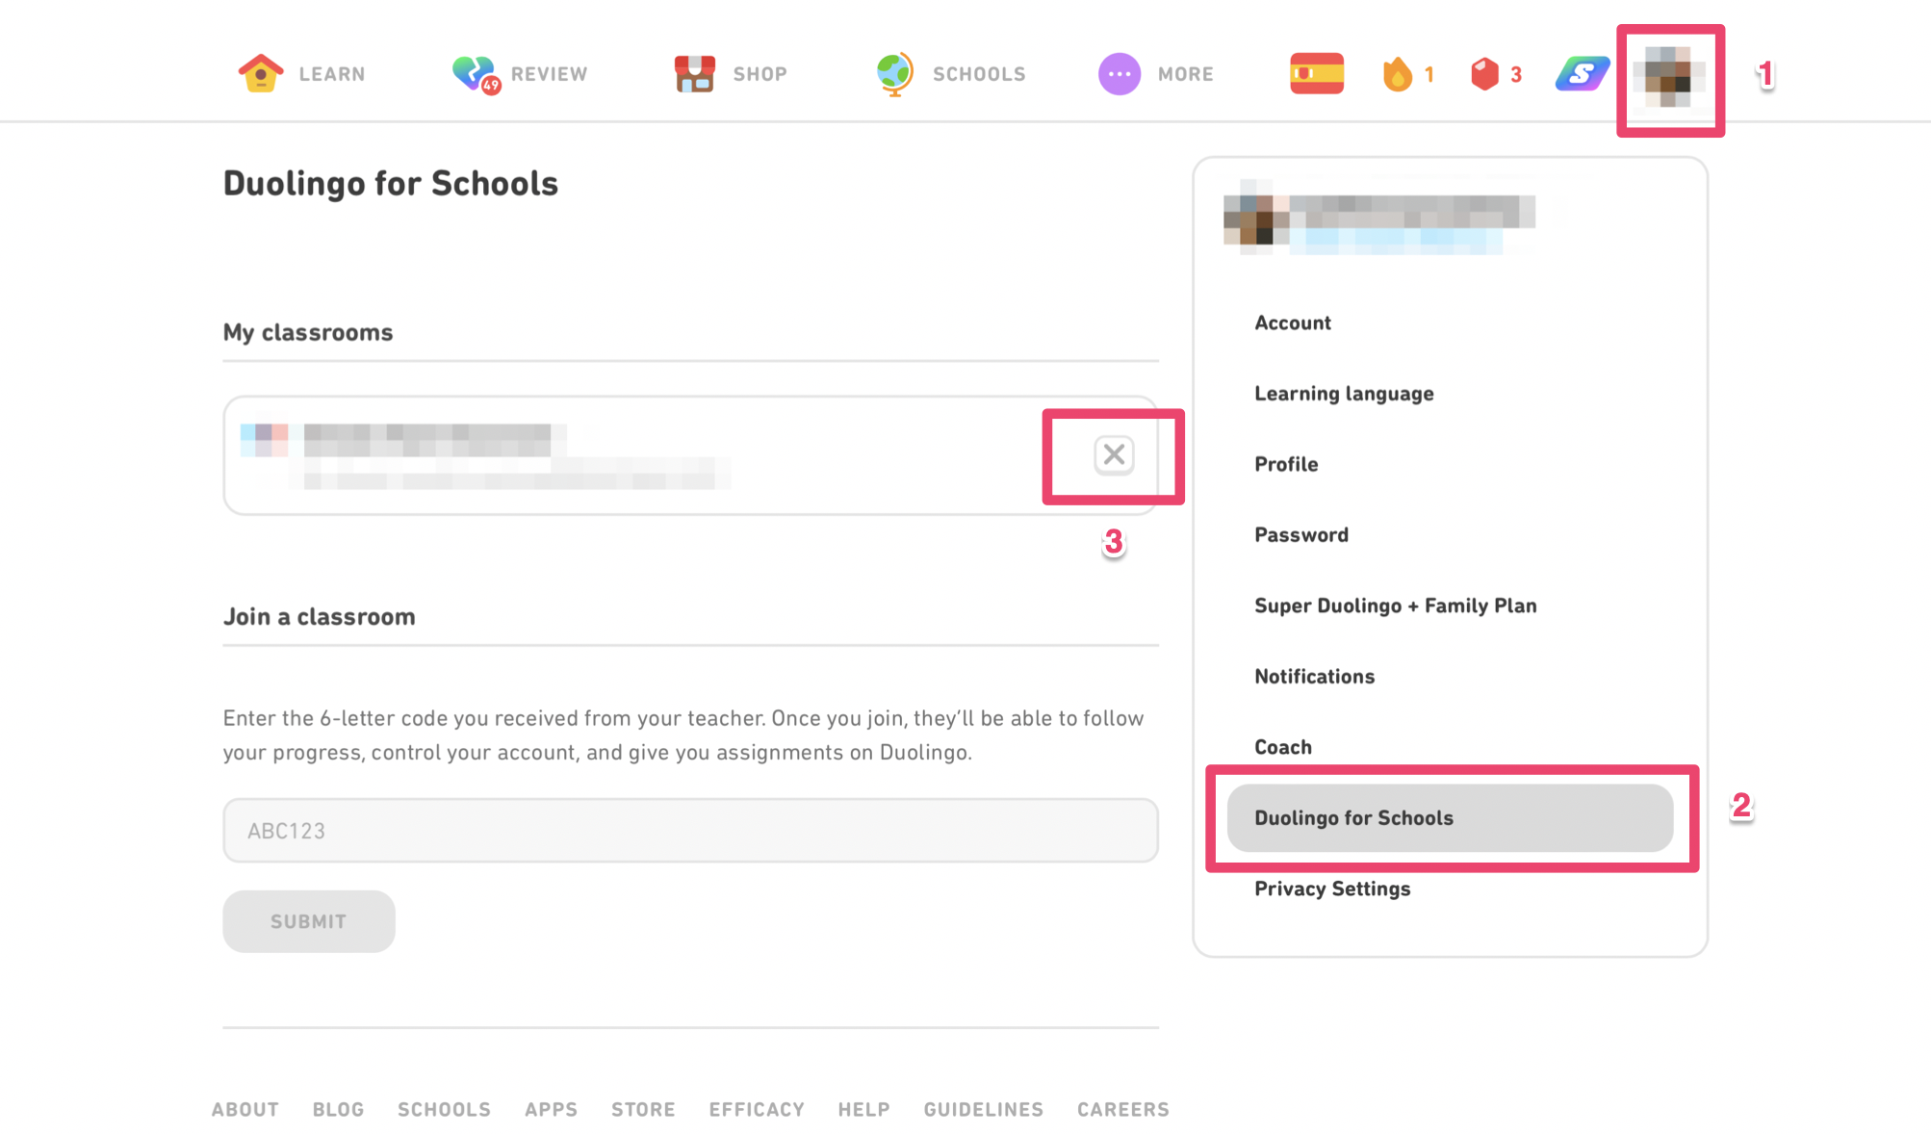Select Account in the settings menu
Screen dimensions: 1931x1134
point(1292,323)
